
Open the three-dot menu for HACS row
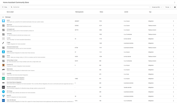point(173,21)
